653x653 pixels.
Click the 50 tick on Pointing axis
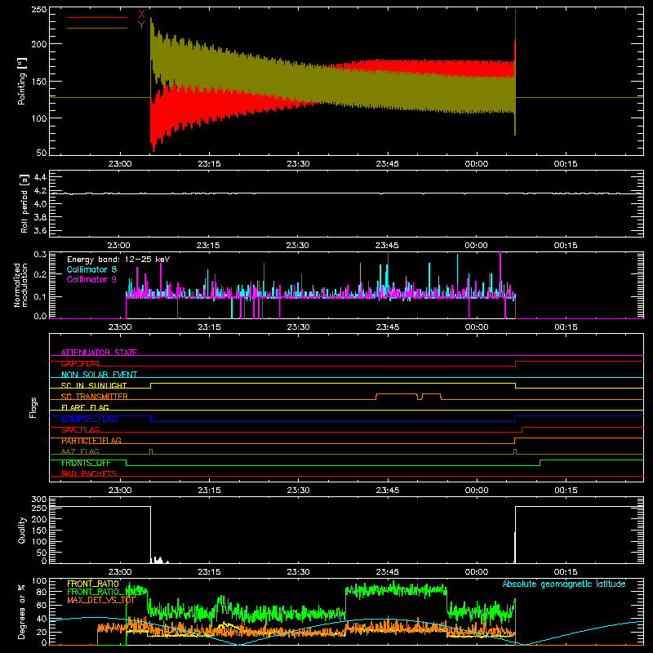(42, 153)
